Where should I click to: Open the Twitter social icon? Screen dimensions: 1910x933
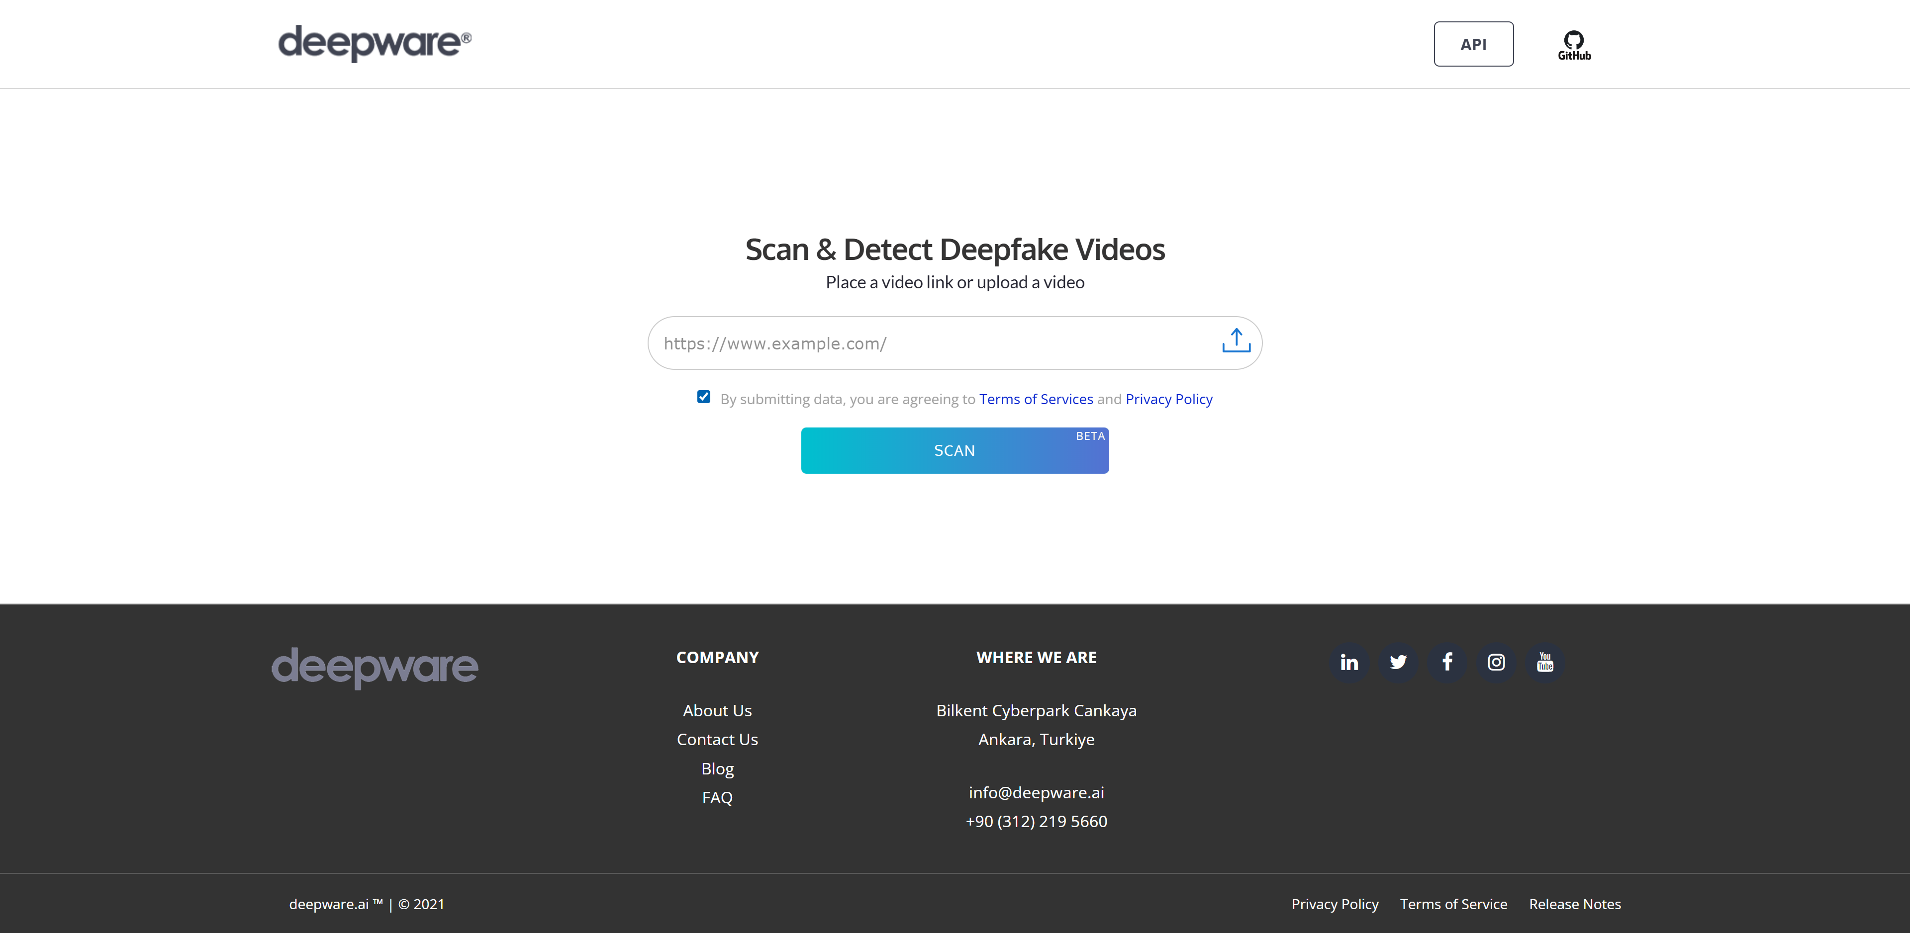tap(1398, 662)
